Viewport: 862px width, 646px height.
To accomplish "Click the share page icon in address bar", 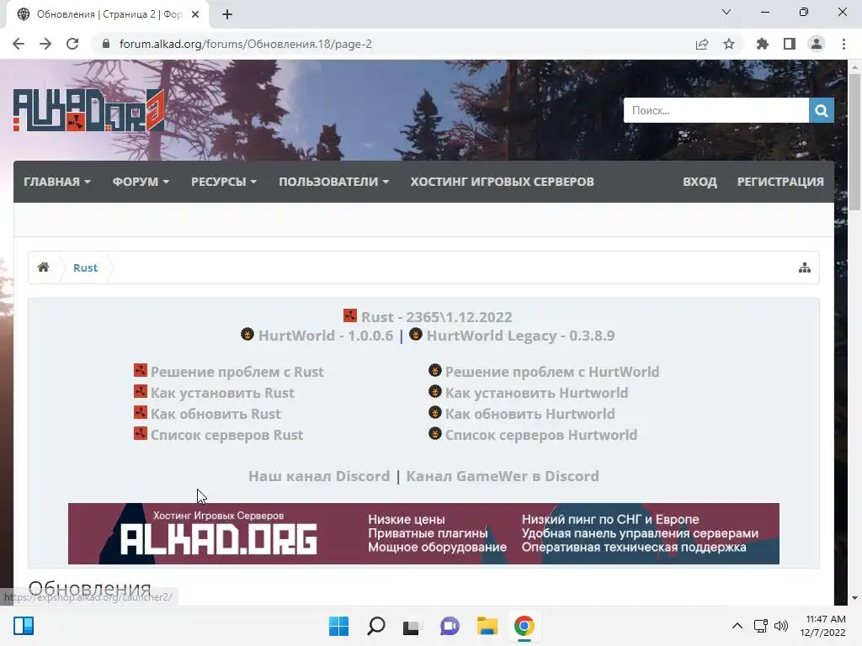I will point(702,44).
